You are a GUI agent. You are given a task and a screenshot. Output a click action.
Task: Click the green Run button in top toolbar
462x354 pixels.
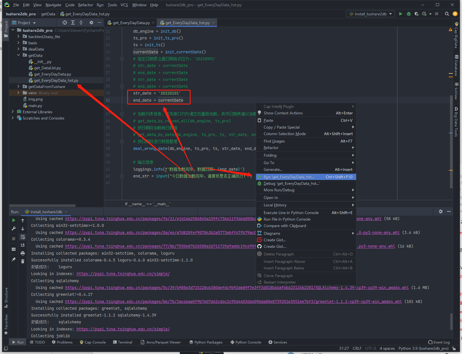(401, 14)
